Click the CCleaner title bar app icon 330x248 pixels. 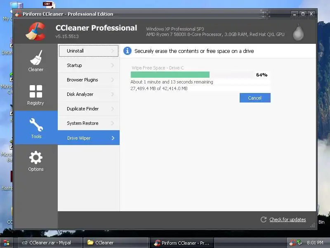click(x=18, y=14)
